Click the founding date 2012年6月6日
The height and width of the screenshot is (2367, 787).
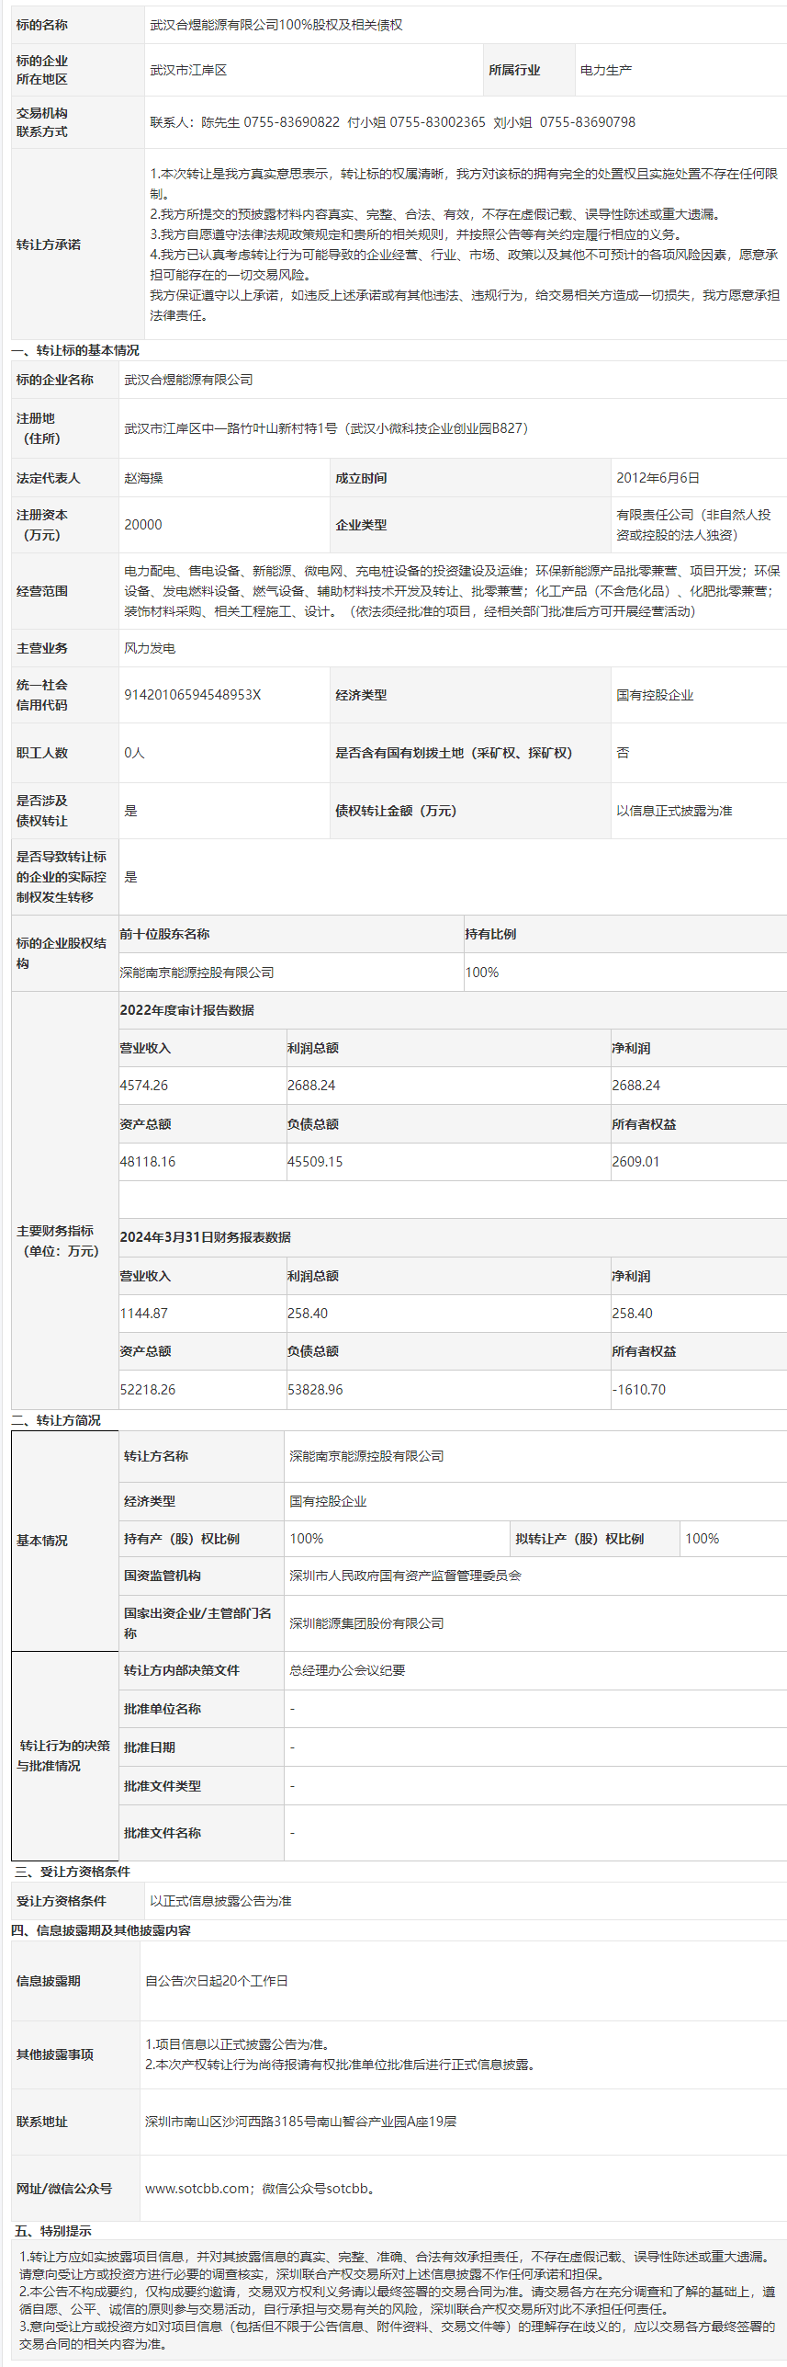coord(658,478)
